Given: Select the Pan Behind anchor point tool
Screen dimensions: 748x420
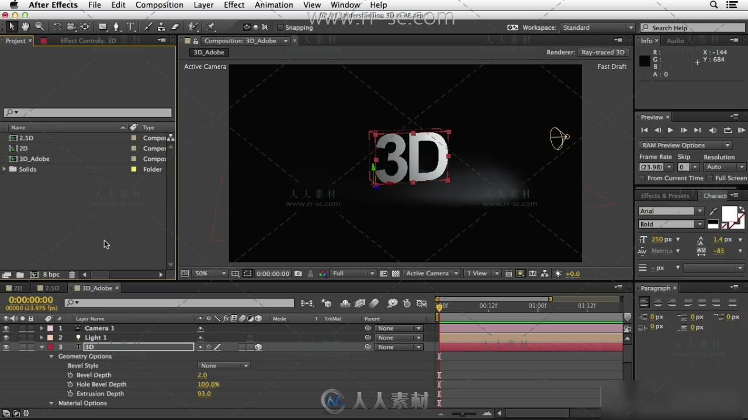Looking at the screenshot, I should (x=85, y=27).
